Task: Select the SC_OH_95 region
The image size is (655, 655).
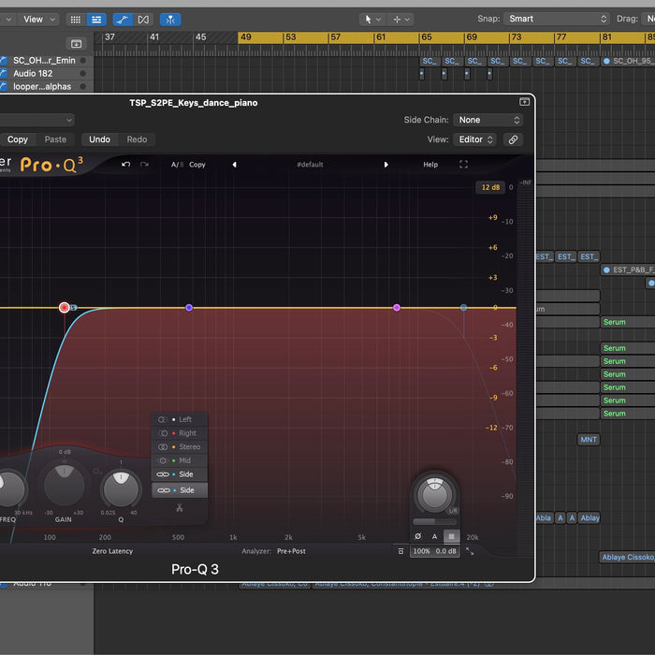Action: coord(628,61)
